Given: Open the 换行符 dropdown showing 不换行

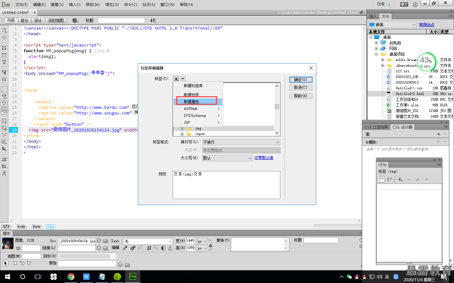Looking at the screenshot, I should point(241,142).
